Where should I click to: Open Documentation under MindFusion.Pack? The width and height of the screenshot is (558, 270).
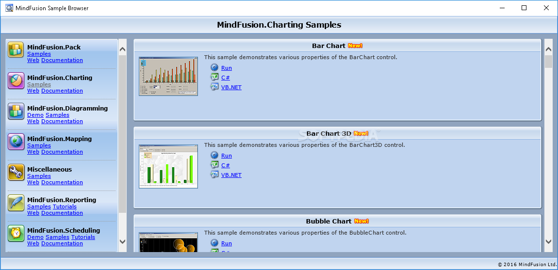point(62,60)
